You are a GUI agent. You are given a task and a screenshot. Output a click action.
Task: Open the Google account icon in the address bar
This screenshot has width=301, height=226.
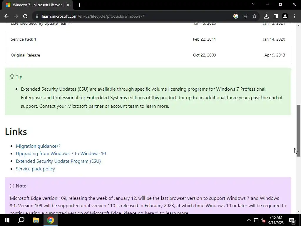point(236,16)
